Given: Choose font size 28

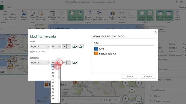Looking at the screenshot, I should tap(55, 89).
